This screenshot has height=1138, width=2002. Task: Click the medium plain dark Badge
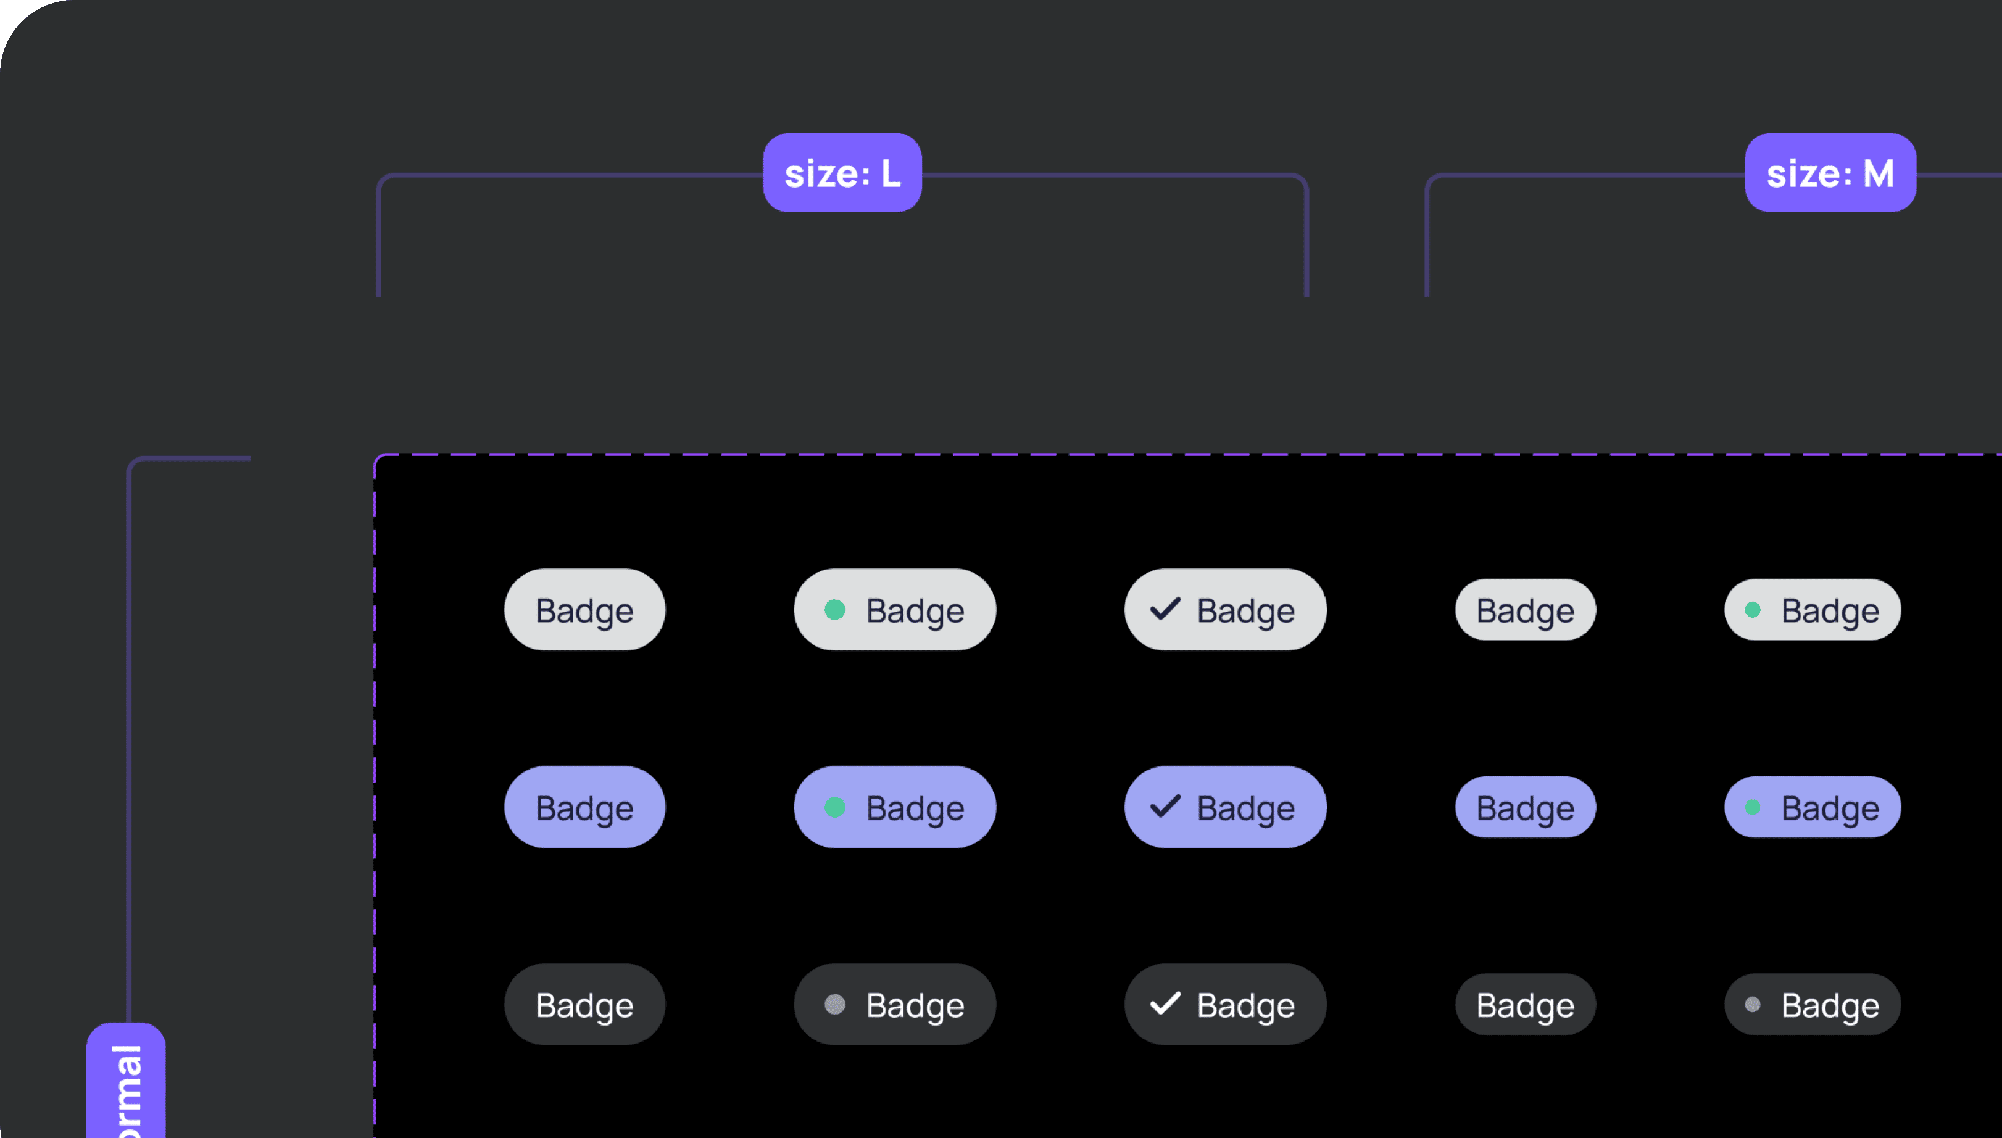(1526, 1004)
